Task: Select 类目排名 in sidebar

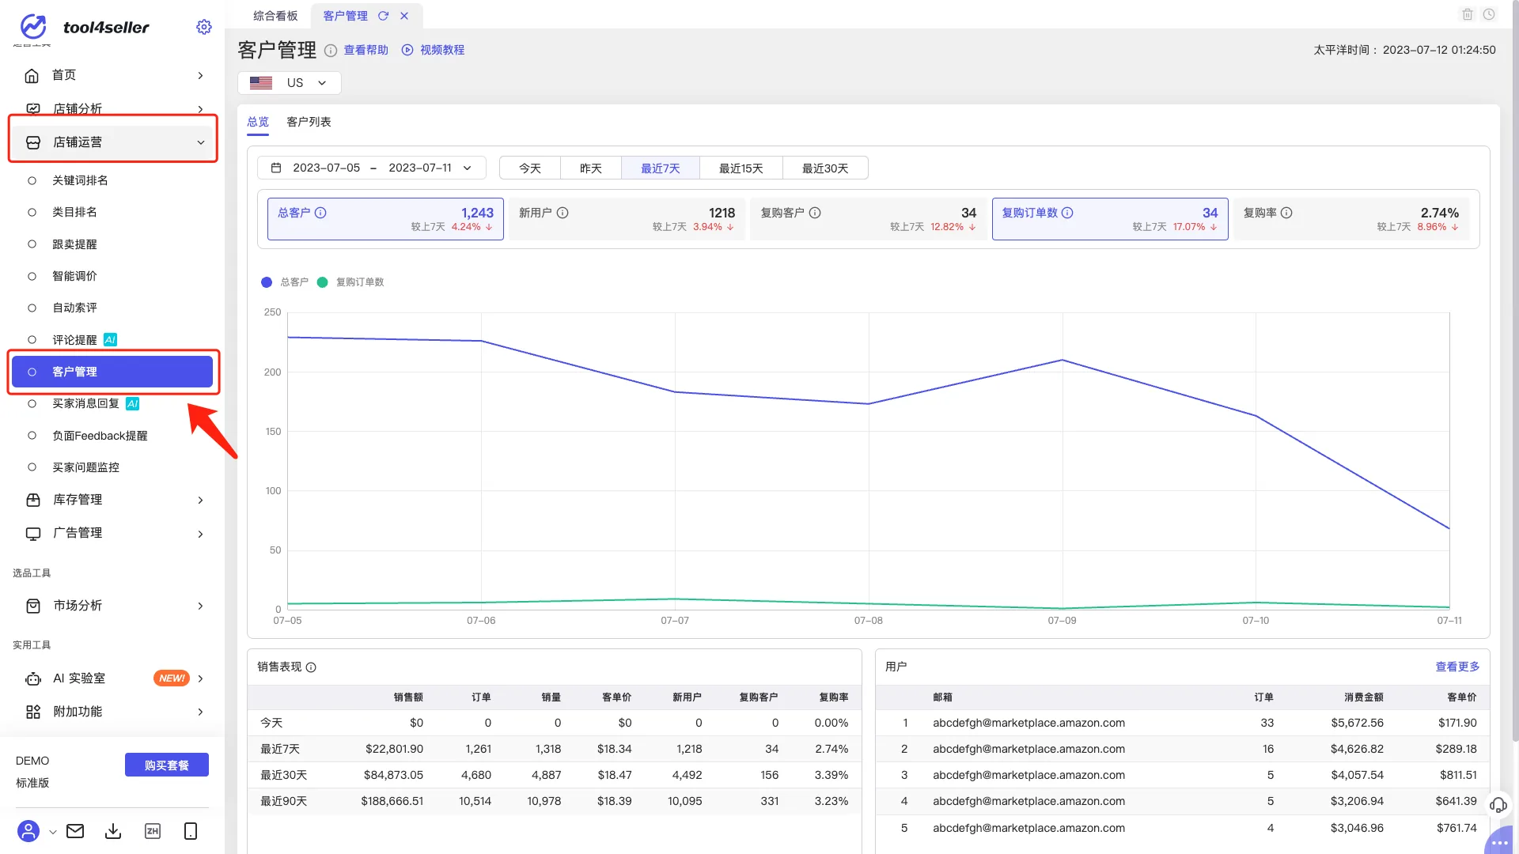Action: tap(74, 212)
